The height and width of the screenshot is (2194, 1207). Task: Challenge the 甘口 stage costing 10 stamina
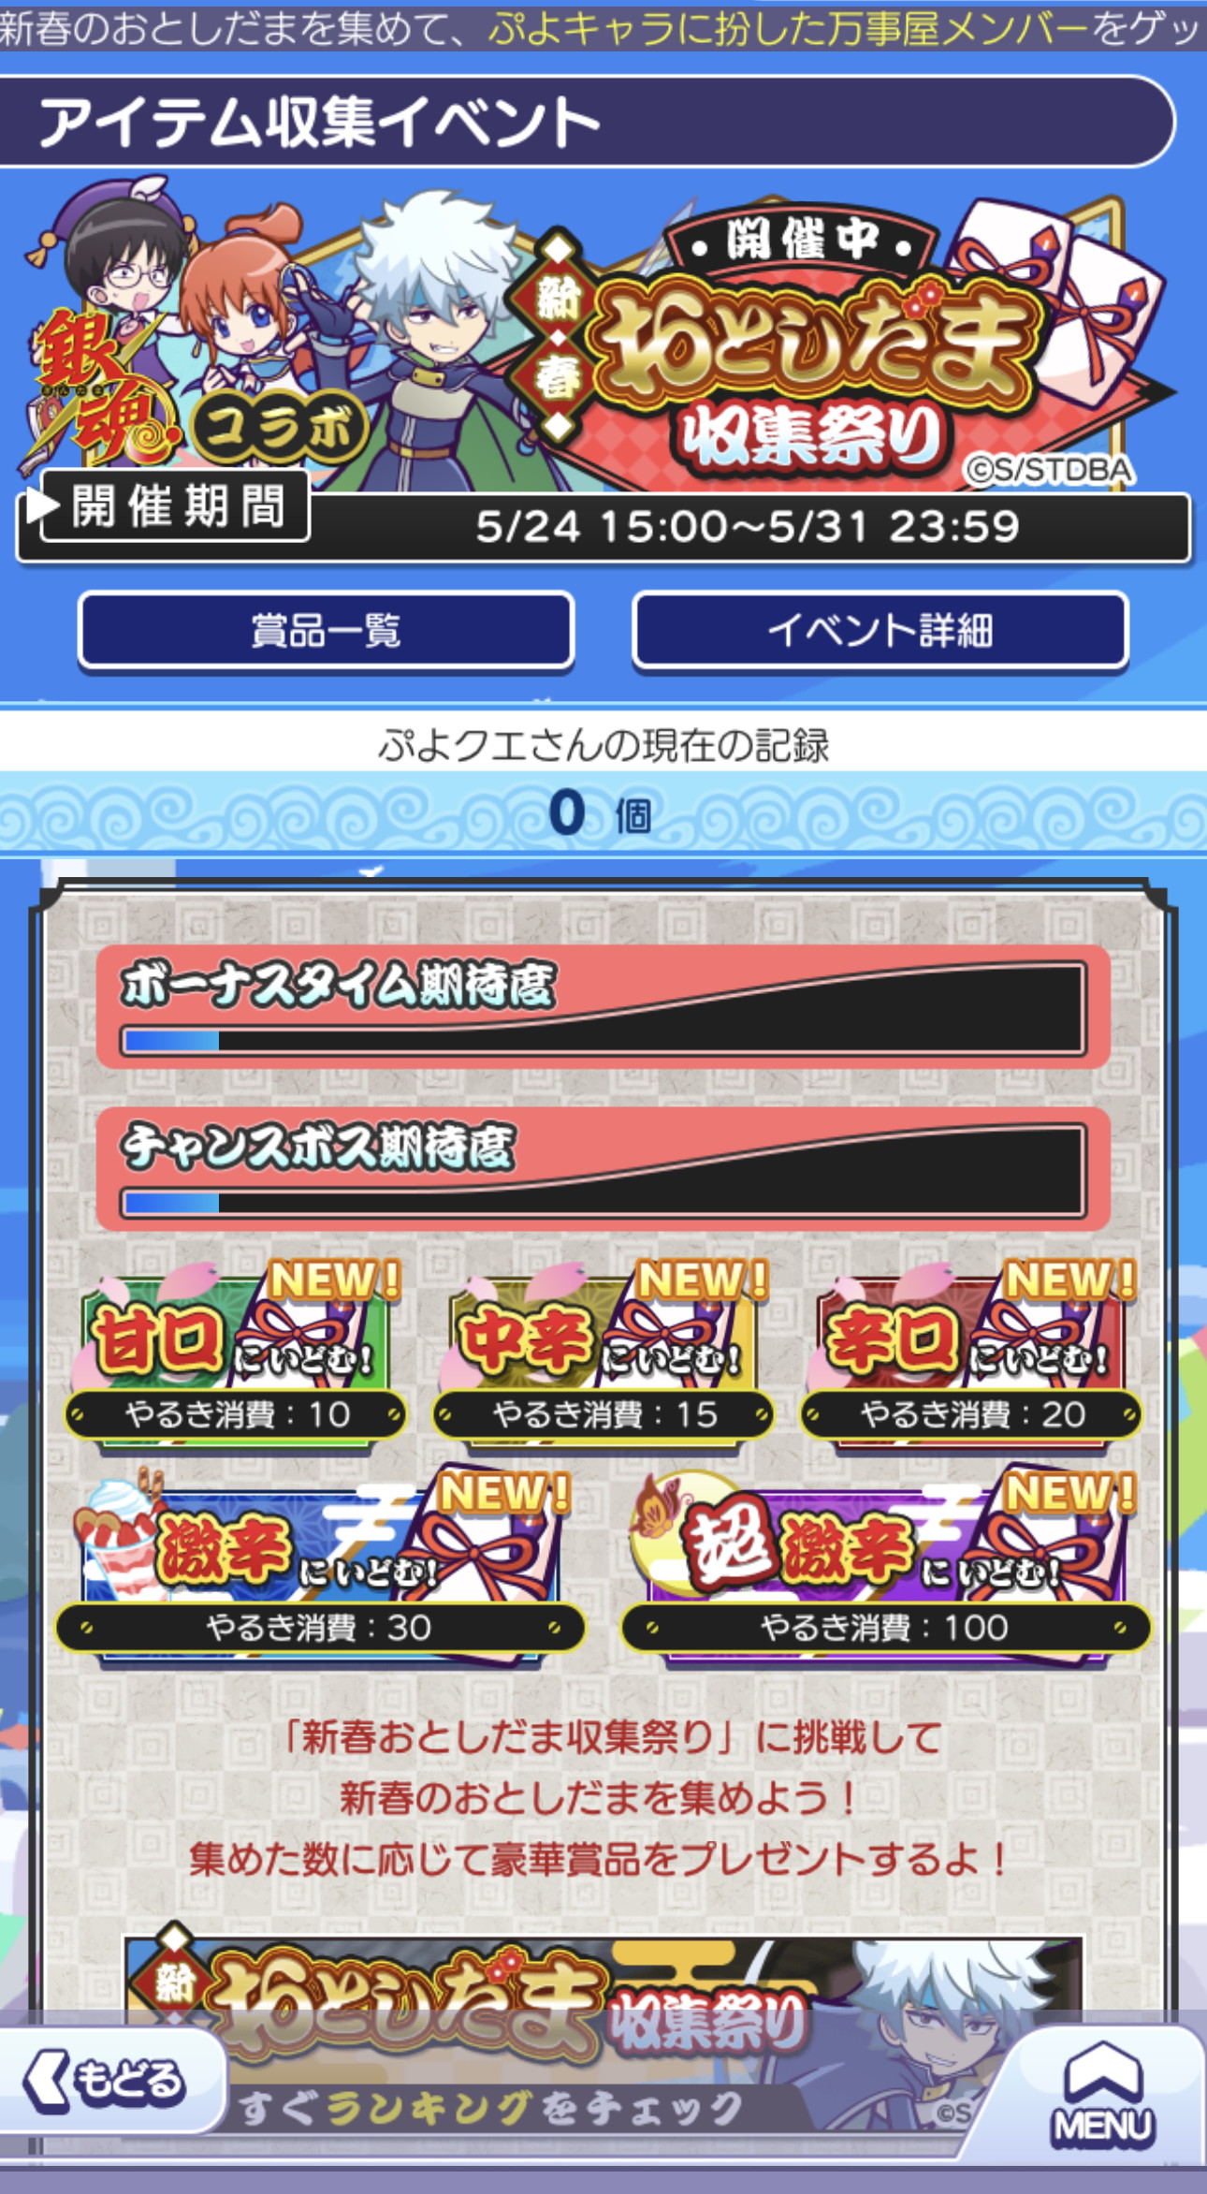[235, 1355]
